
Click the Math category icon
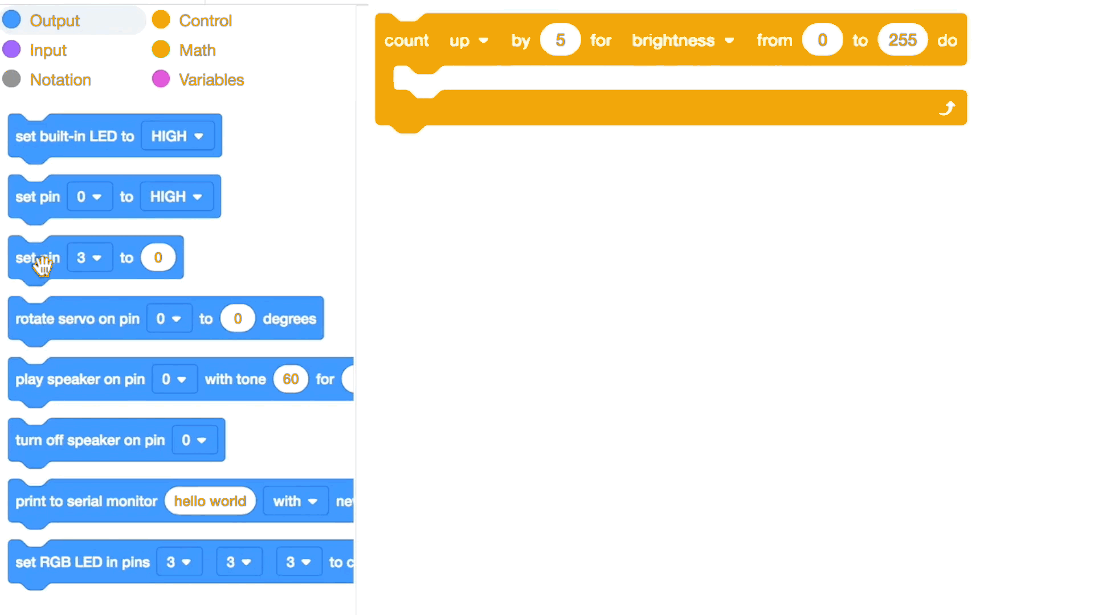pyautogui.click(x=163, y=50)
